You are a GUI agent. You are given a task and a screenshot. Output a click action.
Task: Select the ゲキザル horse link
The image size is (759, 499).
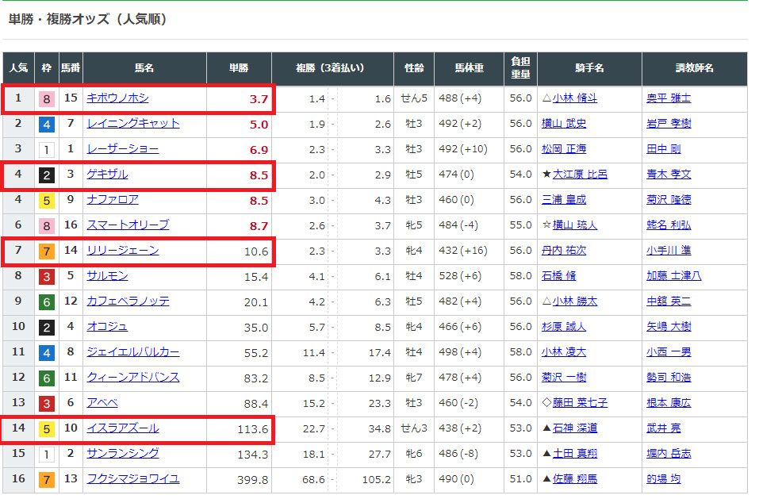coord(107,175)
